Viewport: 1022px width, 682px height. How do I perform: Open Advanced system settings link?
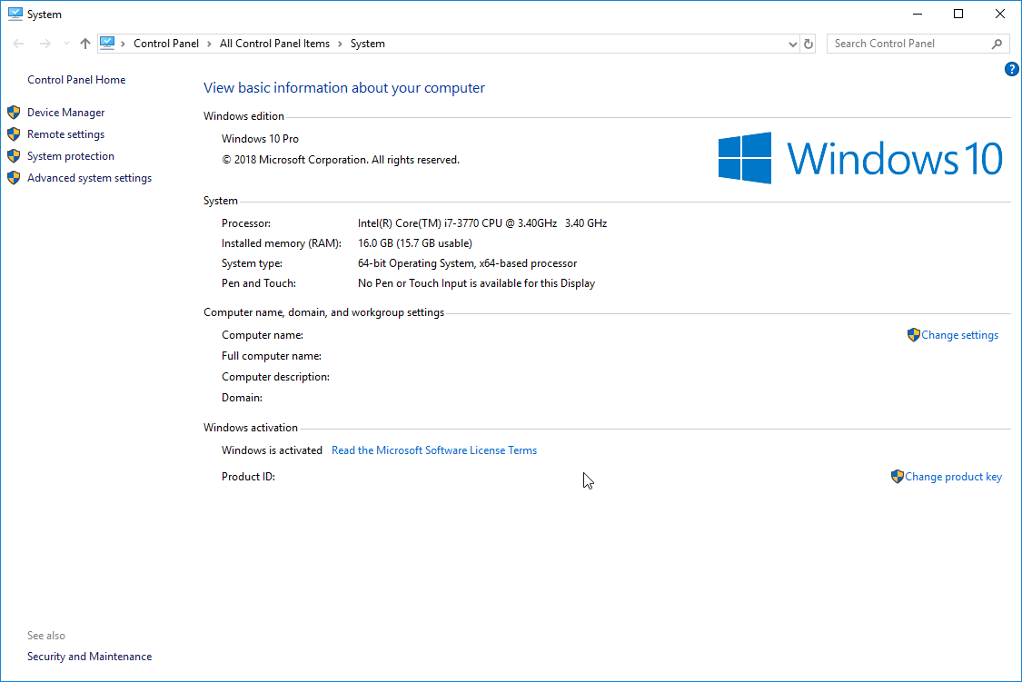(89, 178)
